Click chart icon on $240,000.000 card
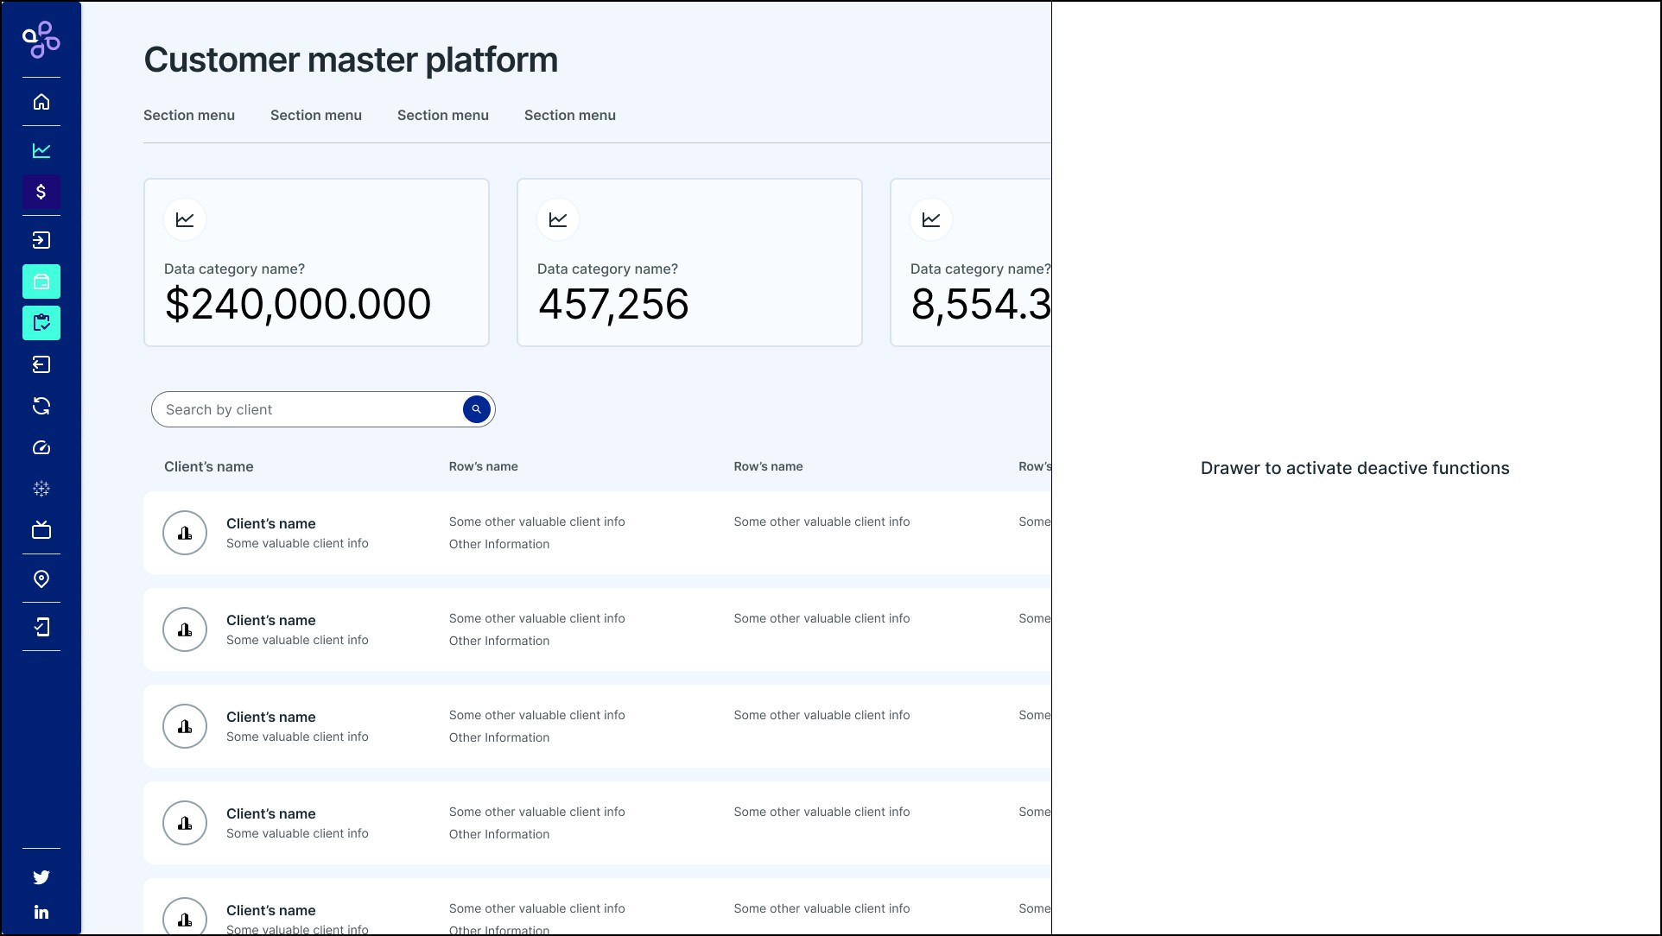The width and height of the screenshot is (1662, 936). (185, 219)
